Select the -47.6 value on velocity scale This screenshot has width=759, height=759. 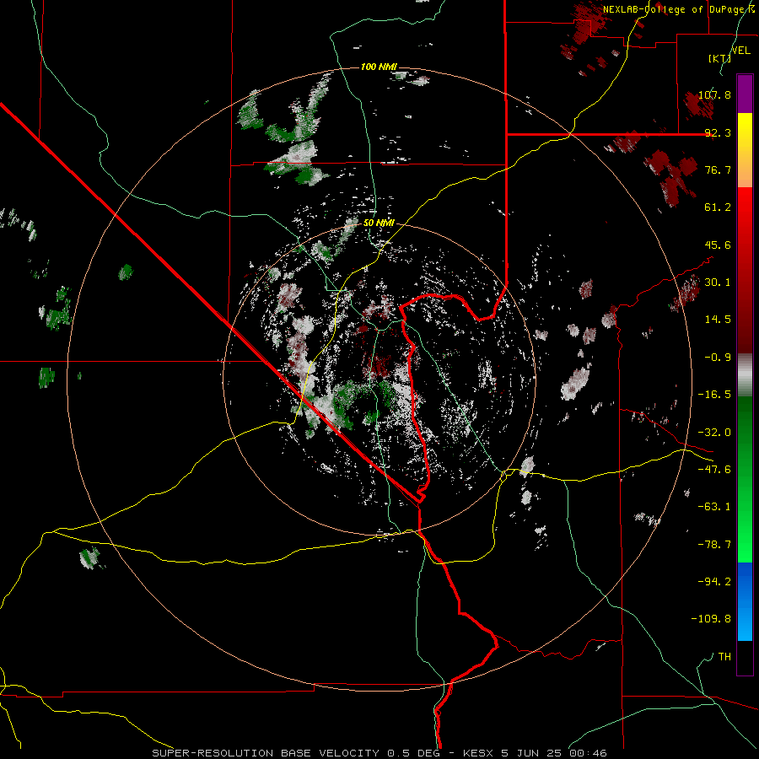(714, 470)
